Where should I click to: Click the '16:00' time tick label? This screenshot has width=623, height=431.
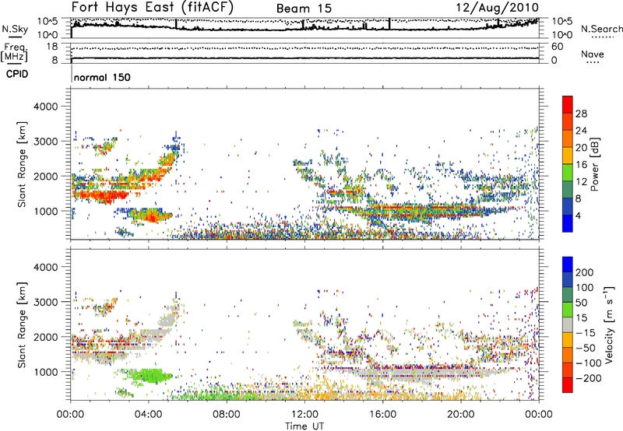(382, 415)
